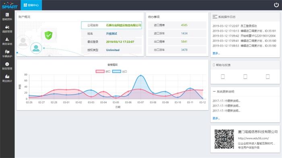Open 更多 link under operation log
This screenshot has width=282, height=158.
click(216, 53)
